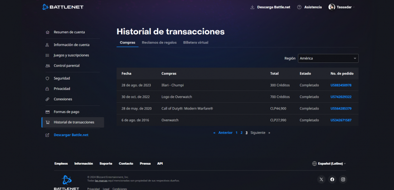The width and height of the screenshot is (394, 190).
Task: Open the Instagram social icon
Action: 343,179
